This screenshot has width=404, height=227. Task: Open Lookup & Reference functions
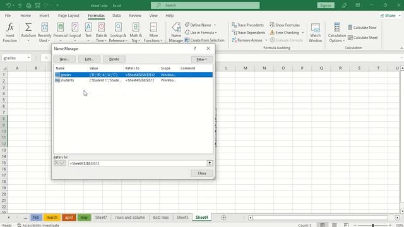click(x=118, y=32)
